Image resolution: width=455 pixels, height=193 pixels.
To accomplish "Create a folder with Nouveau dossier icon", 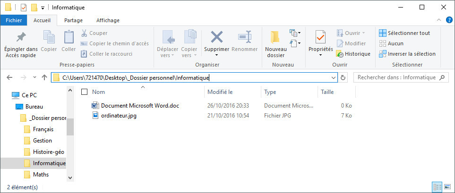I will coord(275,37).
